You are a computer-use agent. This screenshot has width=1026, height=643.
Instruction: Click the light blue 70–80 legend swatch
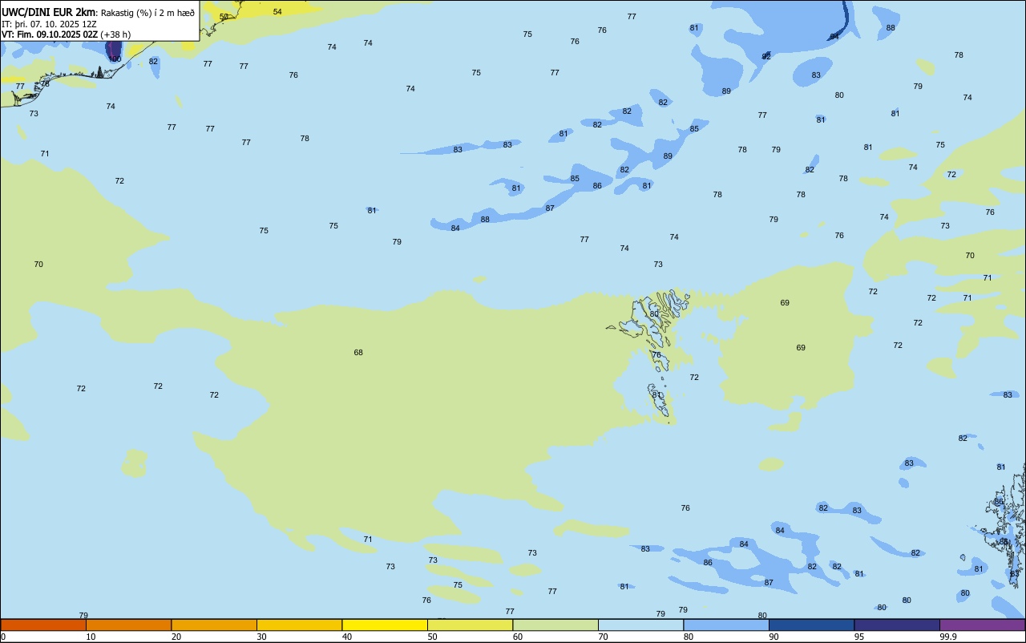(x=640, y=625)
